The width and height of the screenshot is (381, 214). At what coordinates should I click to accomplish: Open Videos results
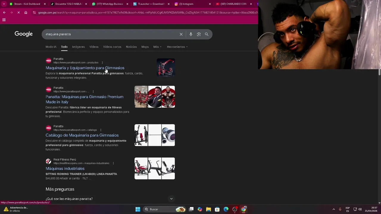point(94,47)
